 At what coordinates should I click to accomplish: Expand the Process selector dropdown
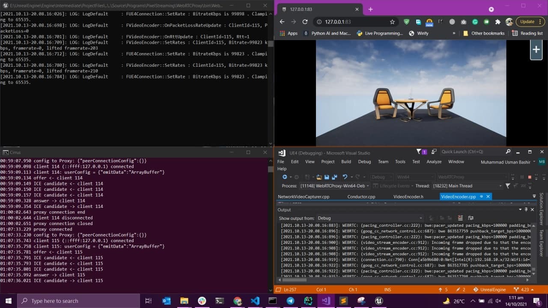(368, 186)
